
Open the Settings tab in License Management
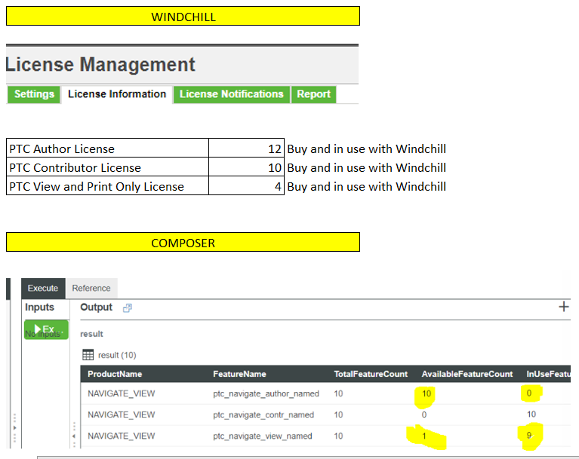[x=34, y=94]
